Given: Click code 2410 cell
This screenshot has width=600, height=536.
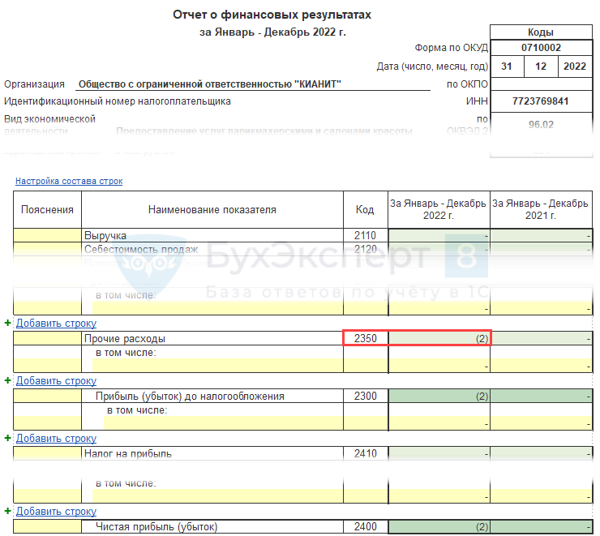Looking at the screenshot, I should 366,454.
